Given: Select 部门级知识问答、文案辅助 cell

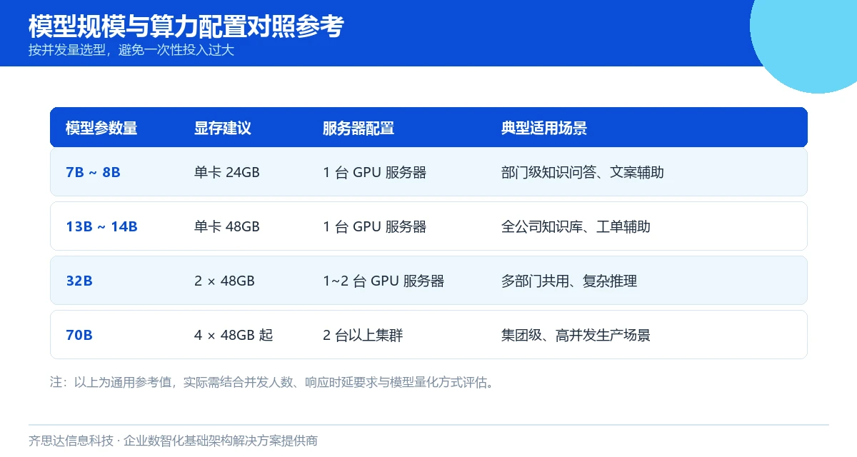Looking at the screenshot, I should [x=583, y=172].
